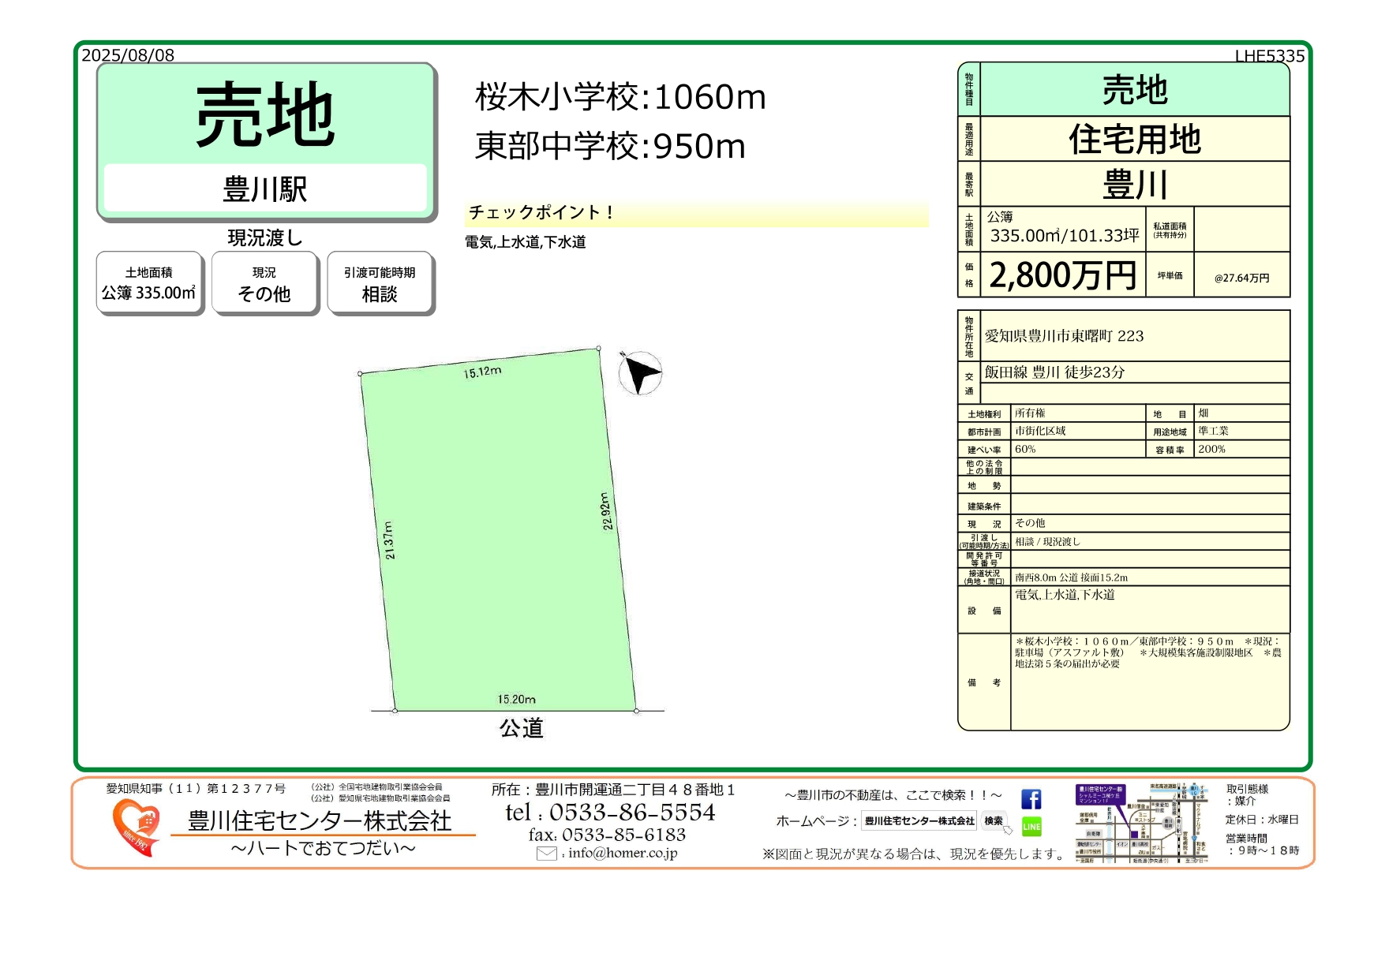The image size is (1385, 979).
Task: Click the info@homer.co.jp email address
Action: [x=622, y=853]
